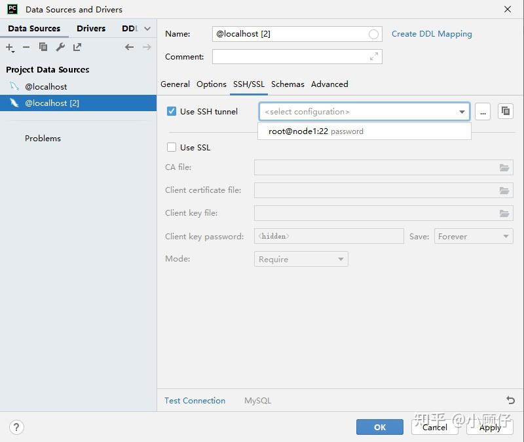Duplicate the selected data source
This screenshot has width=524, height=442.
(43, 47)
